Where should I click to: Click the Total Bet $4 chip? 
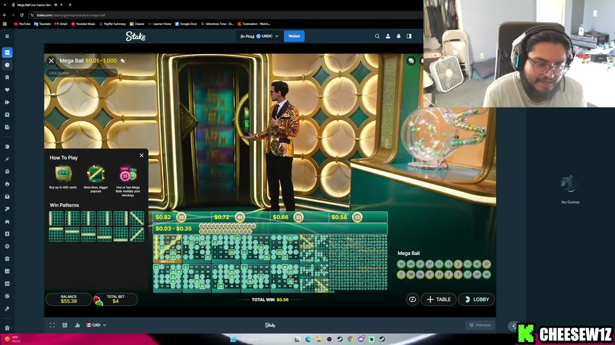115,299
